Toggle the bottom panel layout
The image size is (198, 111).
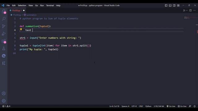click(x=170, y=6)
